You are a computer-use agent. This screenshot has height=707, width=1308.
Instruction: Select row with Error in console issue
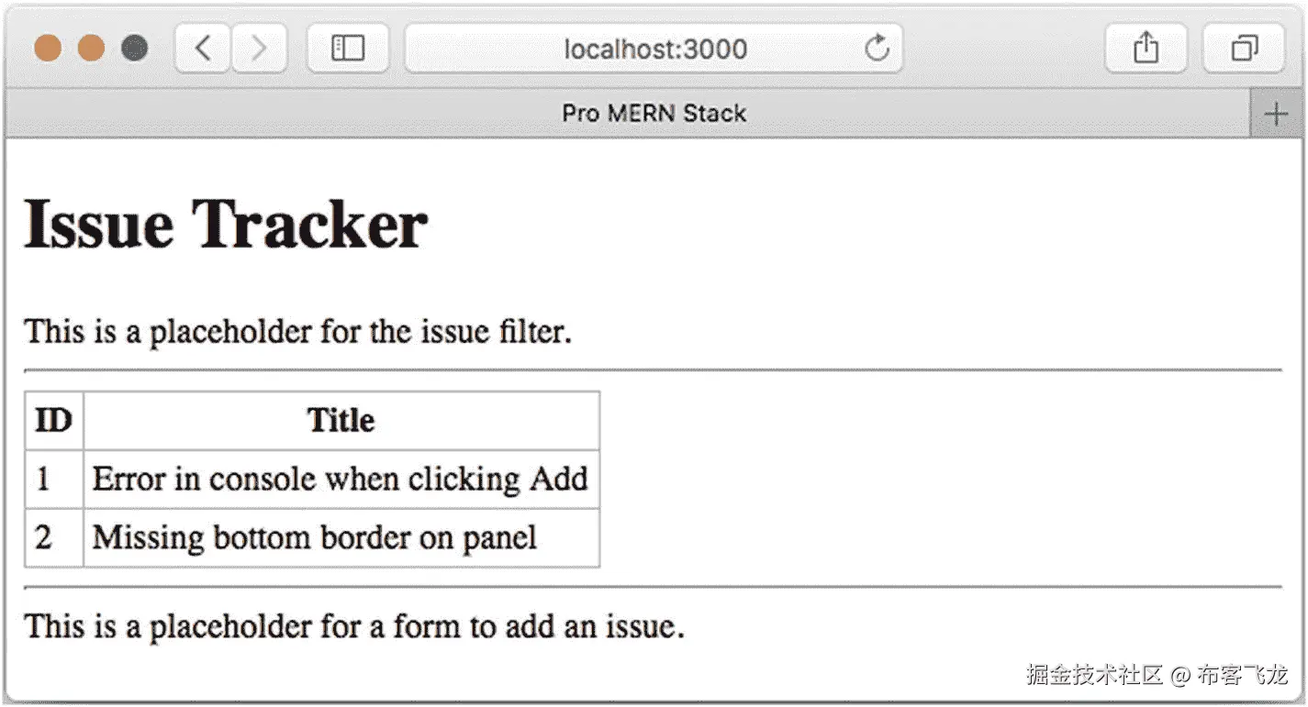(x=312, y=479)
